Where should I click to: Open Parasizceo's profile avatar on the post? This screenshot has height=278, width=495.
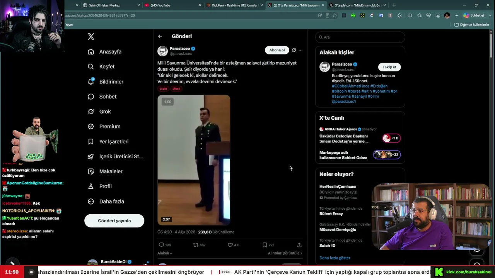(x=162, y=51)
